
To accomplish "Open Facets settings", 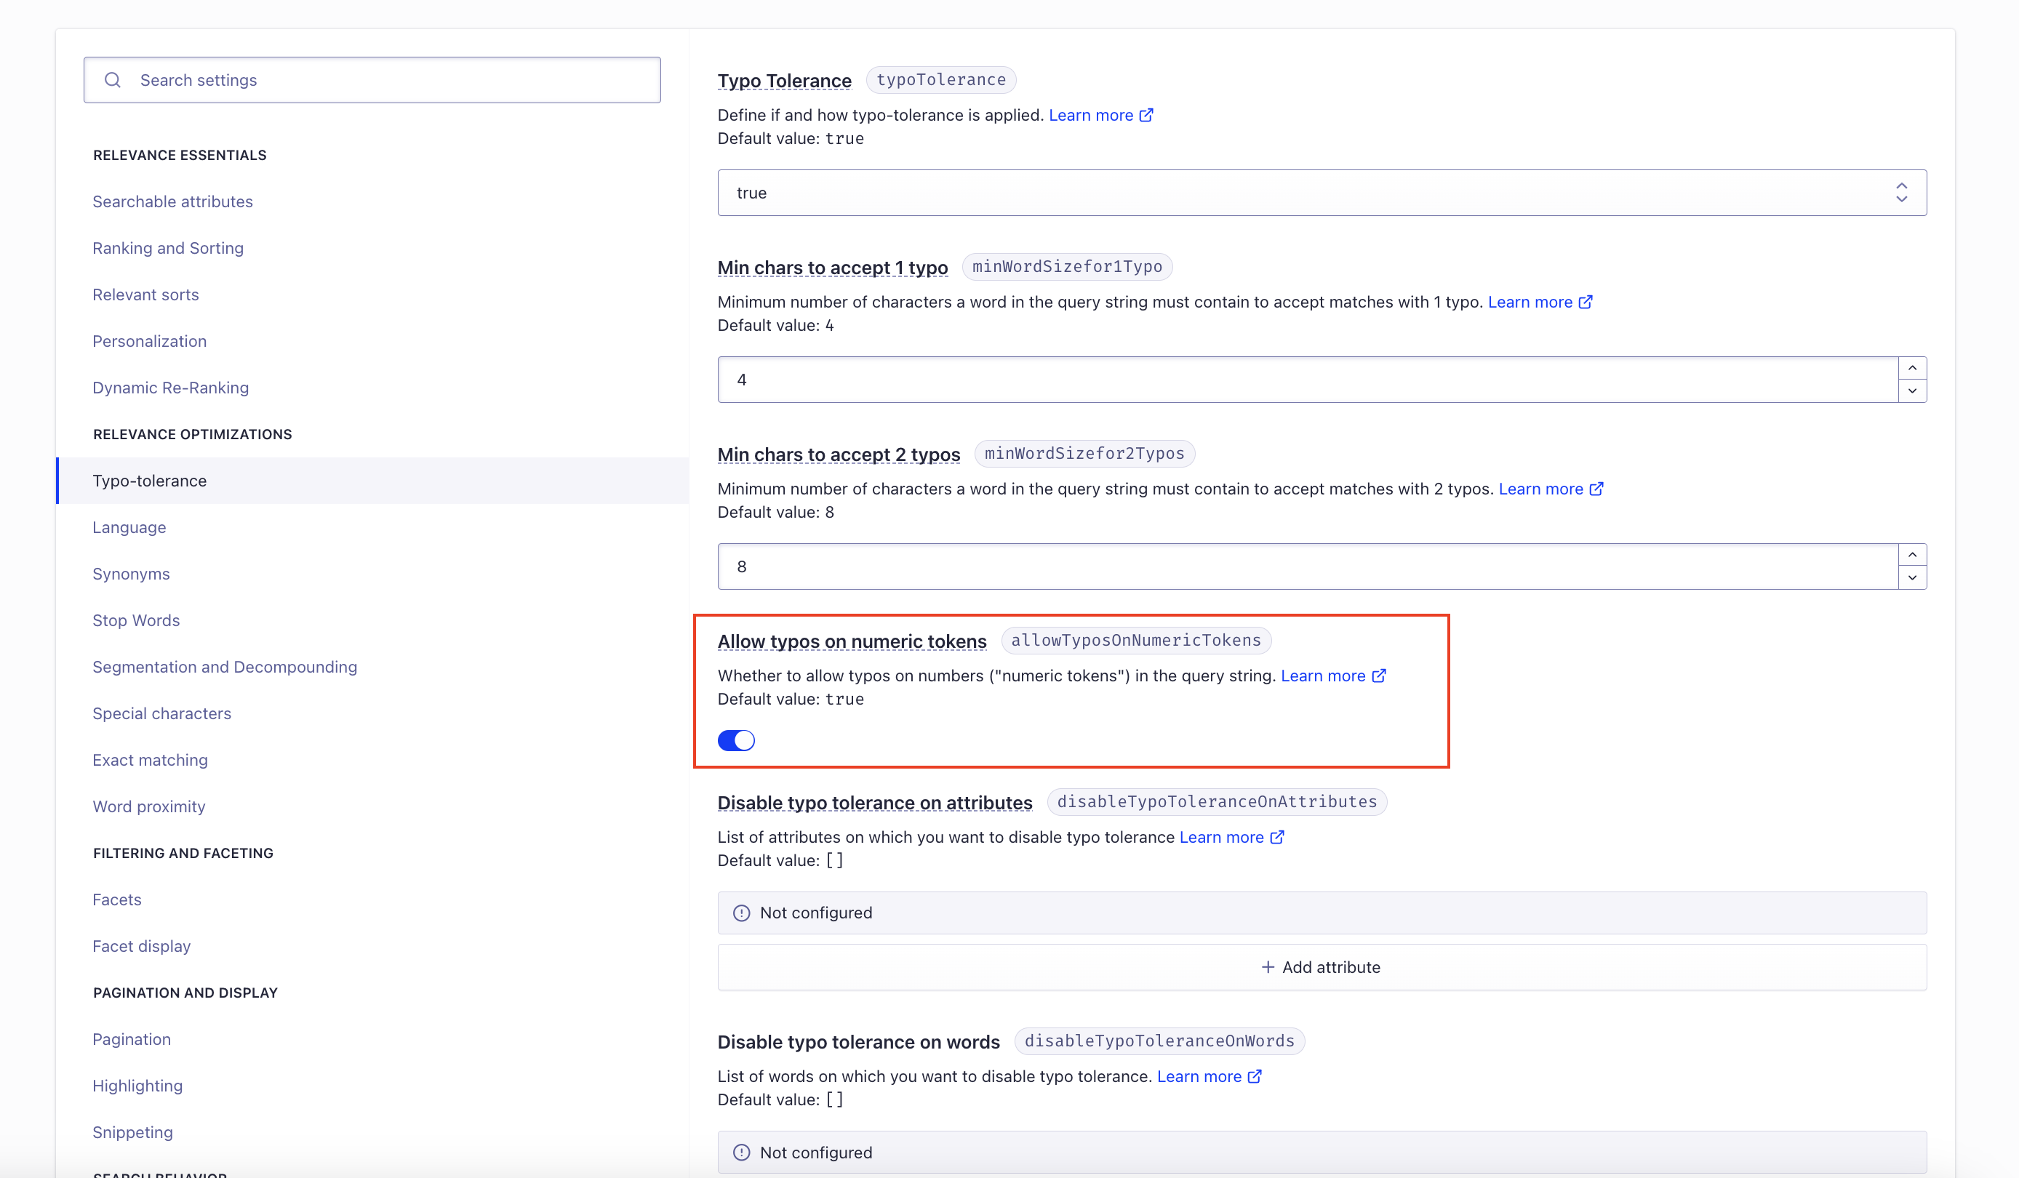I will (x=117, y=900).
